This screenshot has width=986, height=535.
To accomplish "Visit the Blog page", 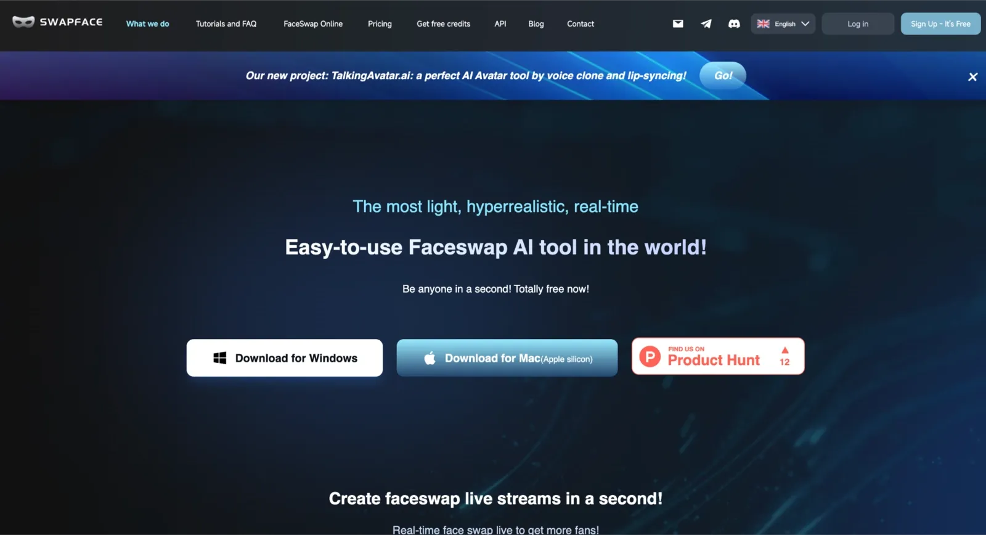I will (x=536, y=23).
